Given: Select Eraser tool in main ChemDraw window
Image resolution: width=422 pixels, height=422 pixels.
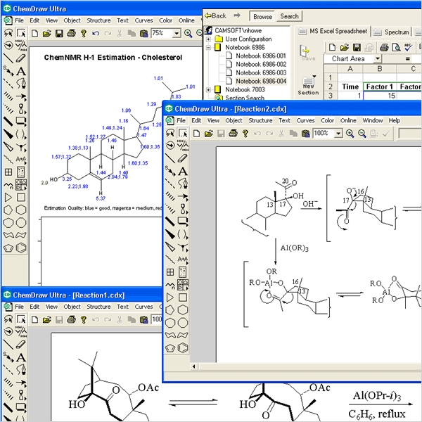Looking at the screenshot, I should 21,58.
